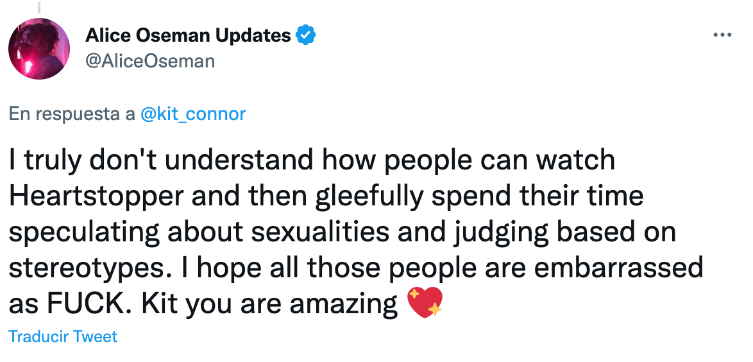This screenshot has width=753, height=362.
Task: Open Alice Oseman Updates profile avatar
Action: click(x=38, y=49)
